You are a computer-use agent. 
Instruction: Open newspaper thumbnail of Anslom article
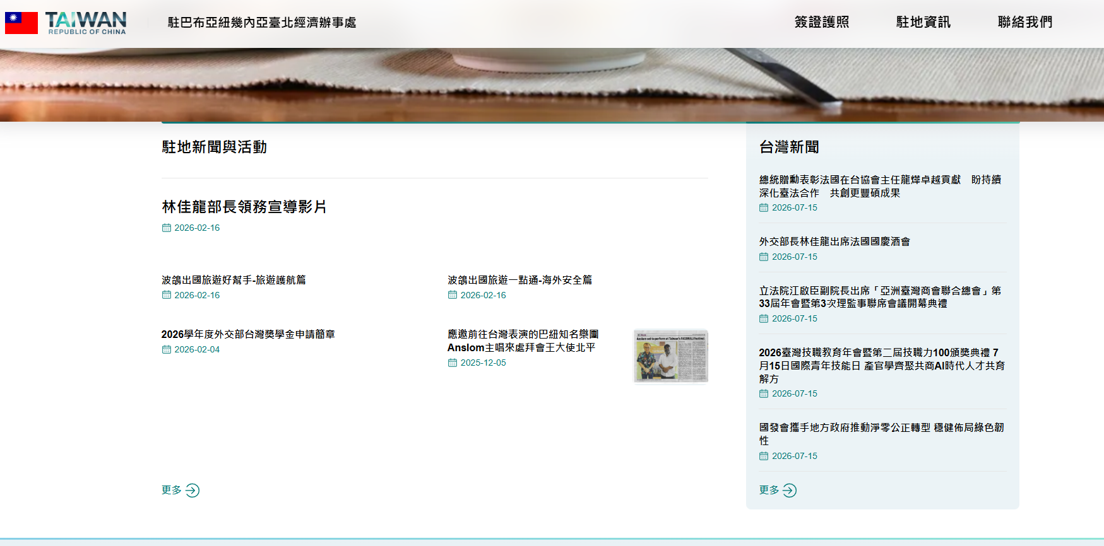pos(671,356)
